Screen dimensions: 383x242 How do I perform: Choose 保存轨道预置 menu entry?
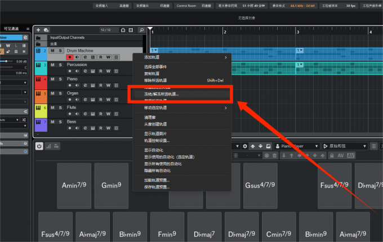coord(182,187)
